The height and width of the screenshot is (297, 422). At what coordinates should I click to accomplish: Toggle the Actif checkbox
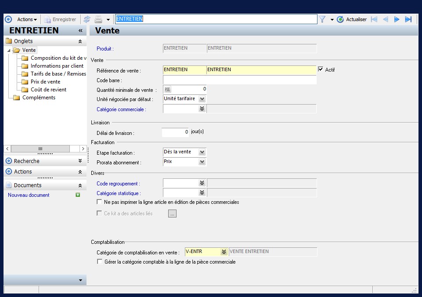tap(321, 69)
